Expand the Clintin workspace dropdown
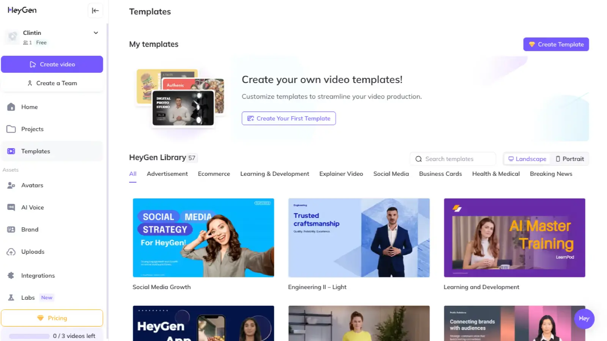Image resolution: width=607 pixels, height=341 pixels. click(x=96, y=33)
